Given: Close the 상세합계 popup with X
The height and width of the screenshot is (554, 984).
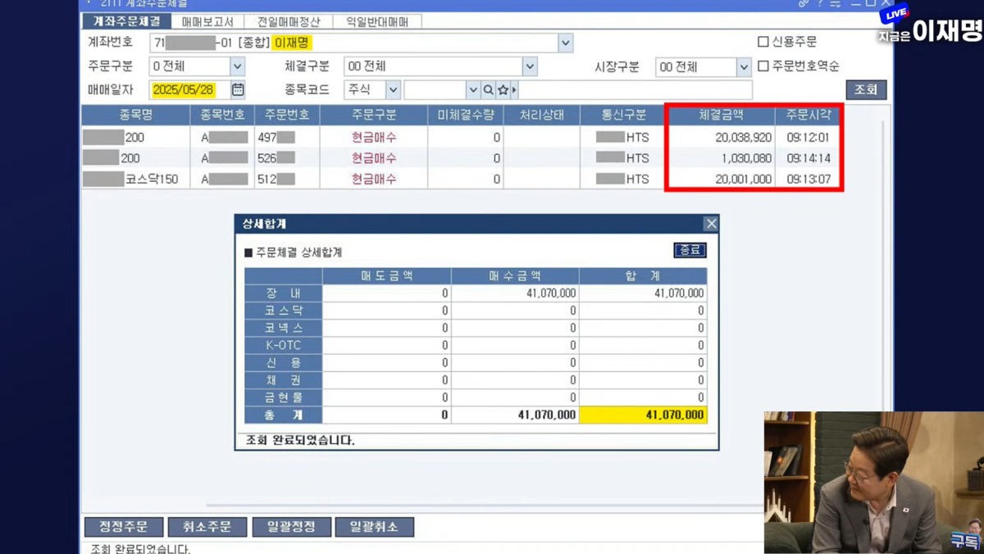Looking at the screenshot, I should [x=711, y=224].
